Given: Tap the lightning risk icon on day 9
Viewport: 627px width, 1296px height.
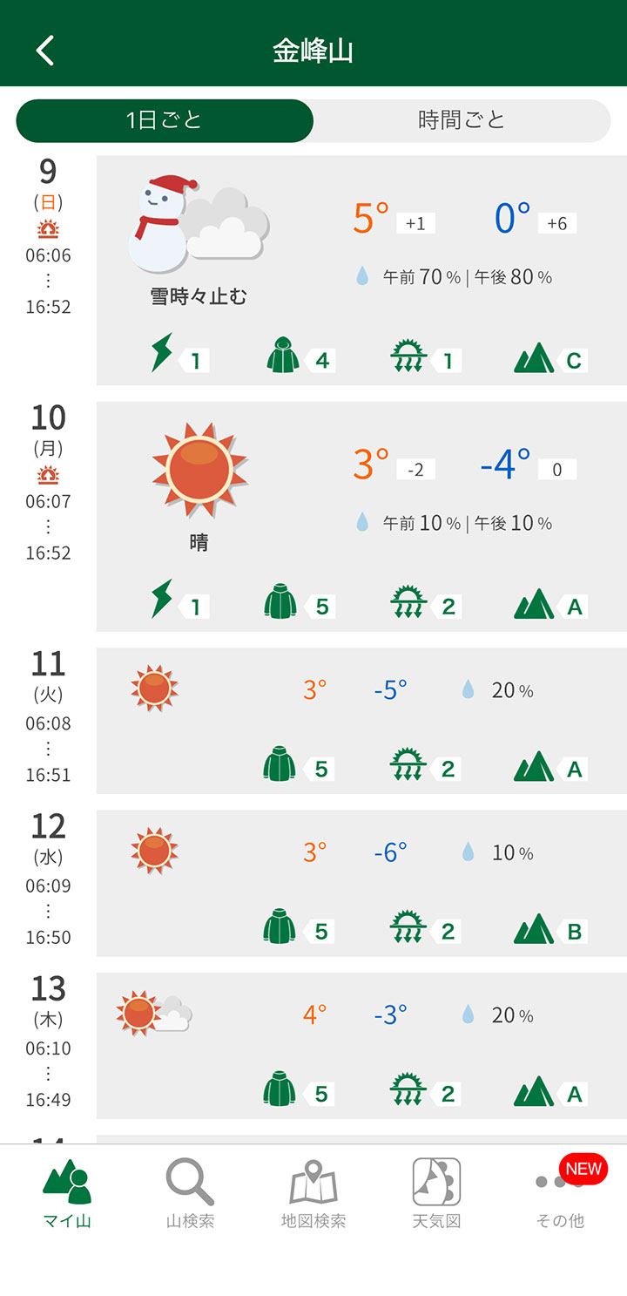Looking at the screenshot, I should (163, 353).
